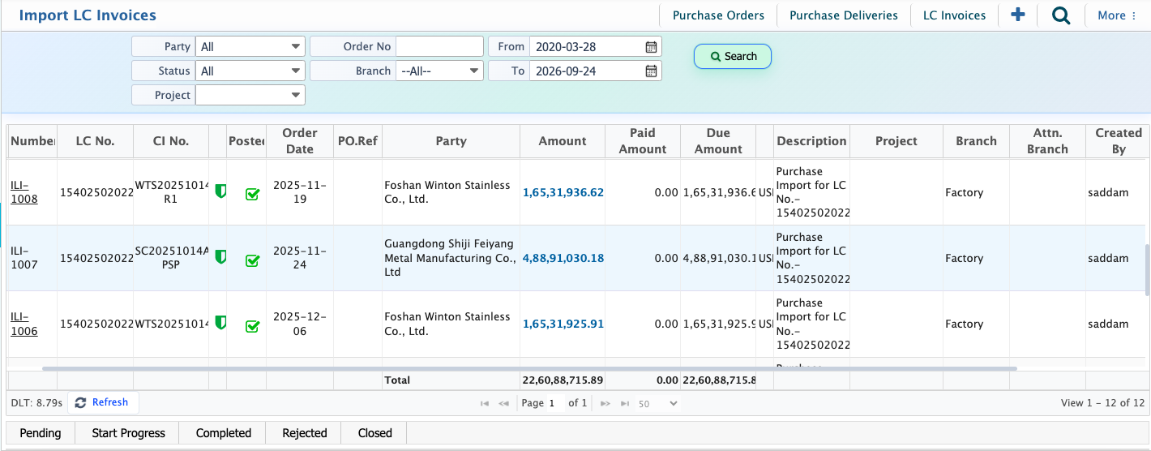Click total amount 22,60,88,715.89
Viewport: 1151px width, 451px height.
pyautogui.click(x=563, y=380)
